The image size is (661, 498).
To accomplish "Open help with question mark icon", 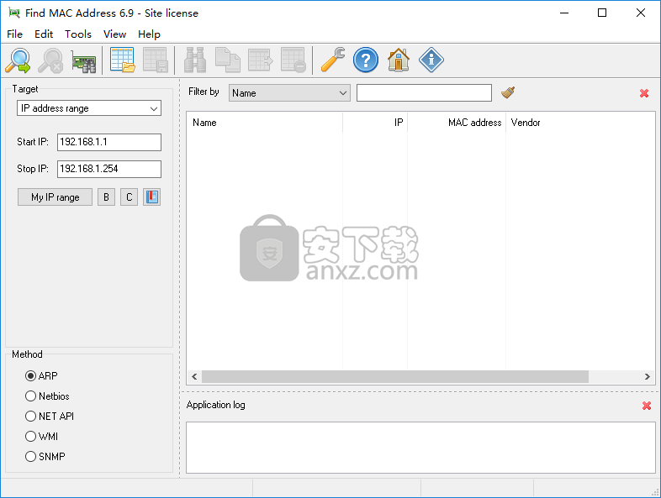I will (x=366, y=60).
